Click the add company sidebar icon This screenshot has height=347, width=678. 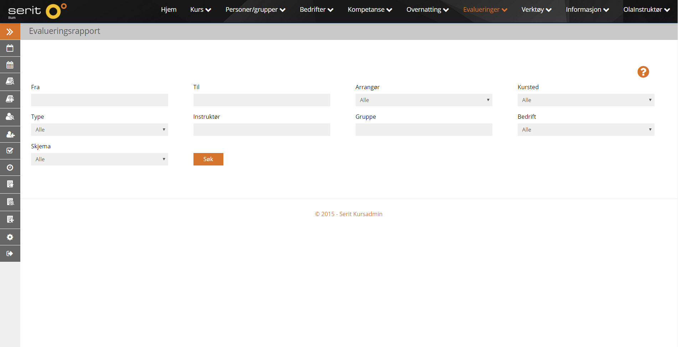10,220
